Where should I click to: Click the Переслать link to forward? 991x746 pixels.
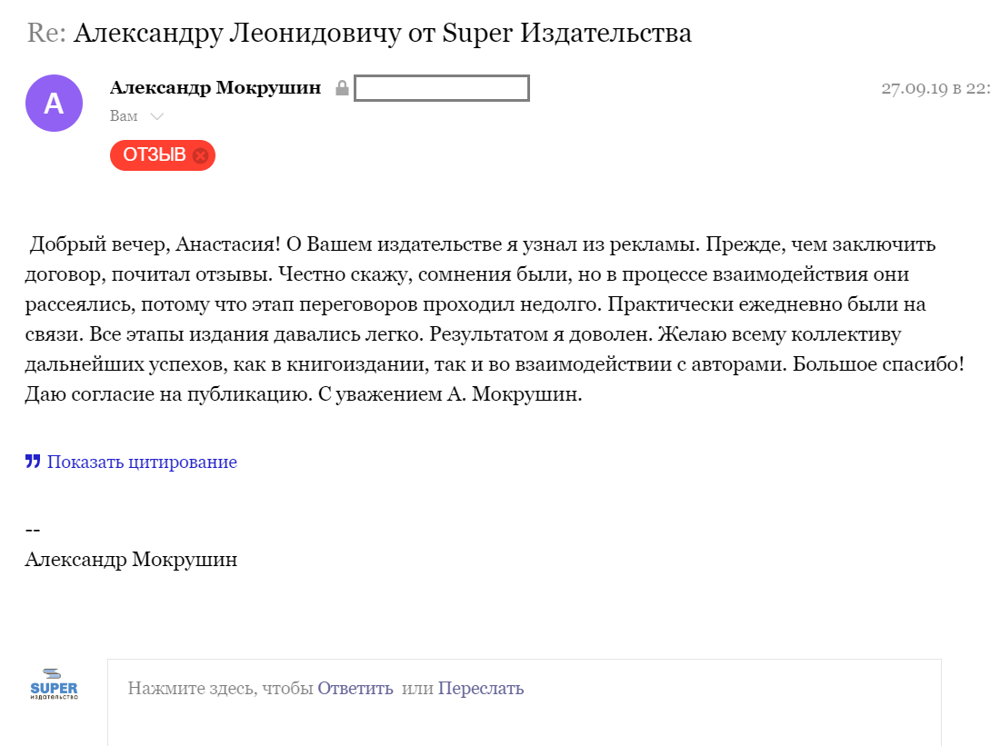(x=480, y=688)
